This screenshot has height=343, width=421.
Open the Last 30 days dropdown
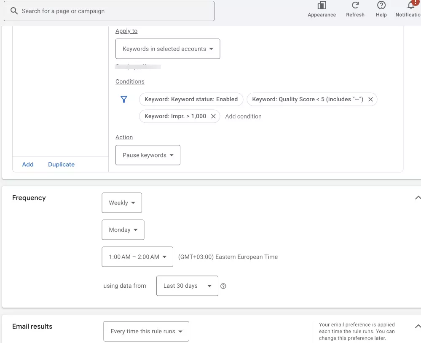click(187, 286)
